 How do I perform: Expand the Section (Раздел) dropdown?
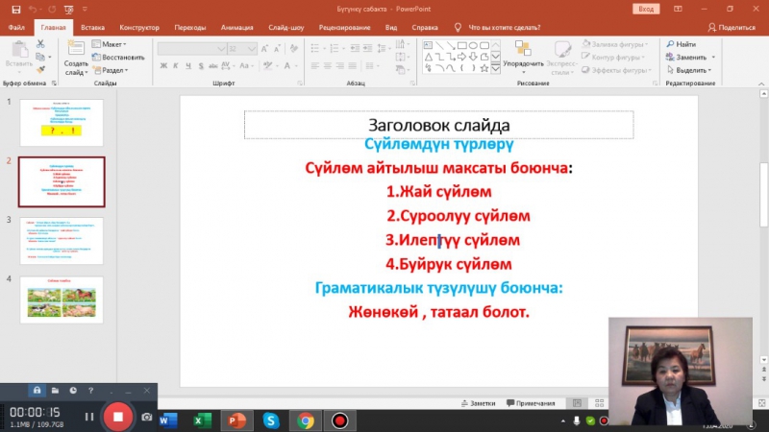[x=113, y=70]
